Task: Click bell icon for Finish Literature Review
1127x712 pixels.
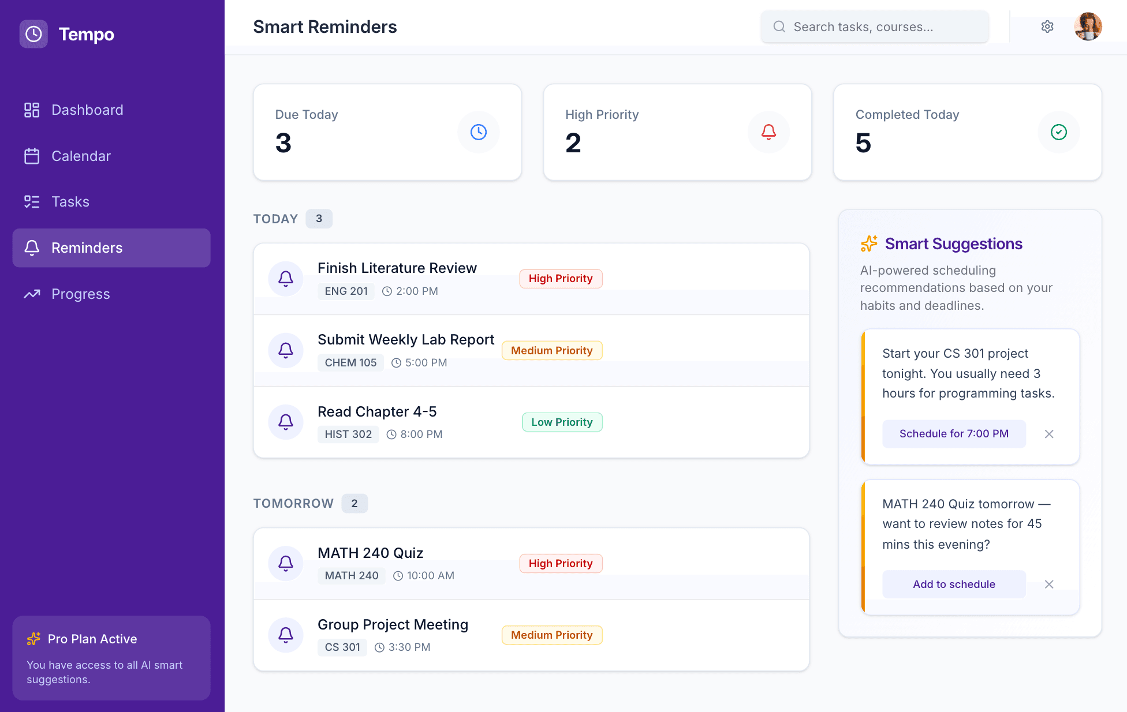Action: pyautogui.click(x=286, y=279)
